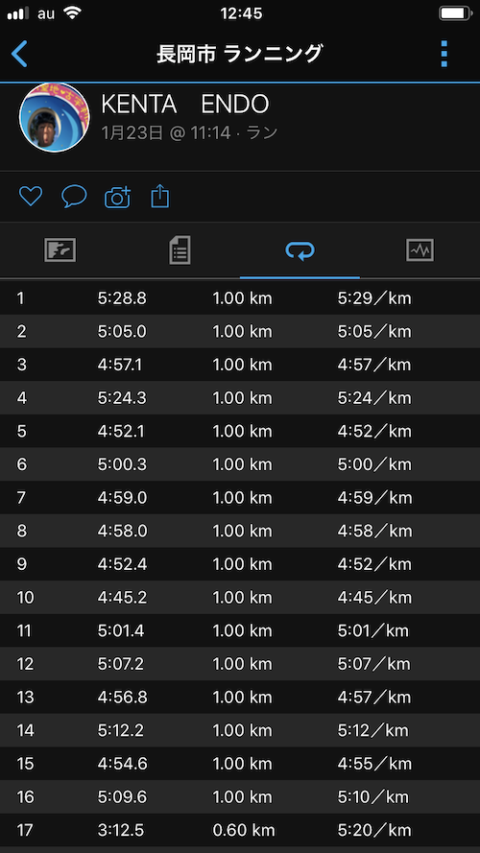Viewport: 480px width, 853px height.
Task: Select lap 1 row with 5:28.8
Action: click(240, 298)
